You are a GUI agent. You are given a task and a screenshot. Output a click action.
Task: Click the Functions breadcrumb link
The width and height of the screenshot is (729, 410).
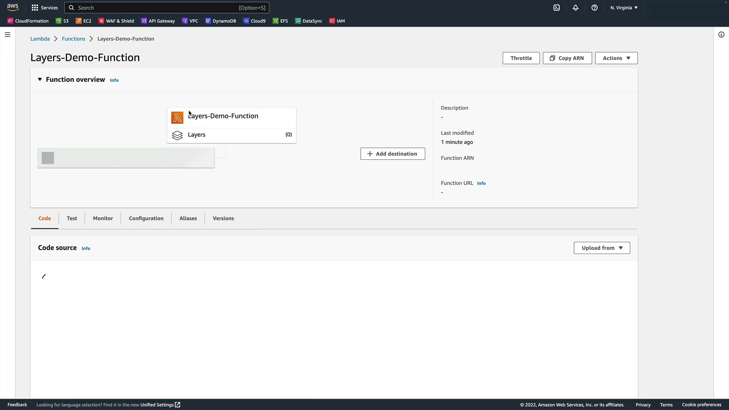tap(74, 39)
